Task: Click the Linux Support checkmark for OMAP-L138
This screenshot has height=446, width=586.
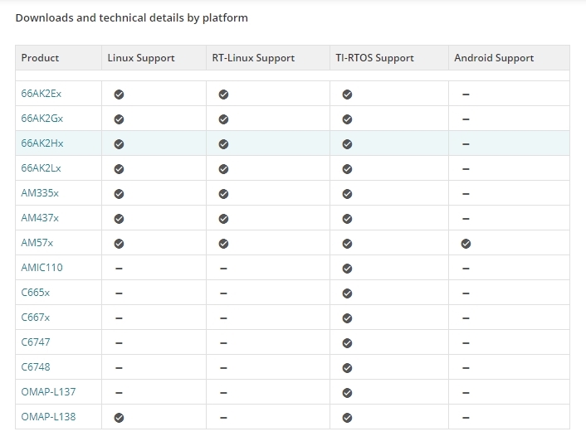Action: pyautogui.click(x=119, y=418)
